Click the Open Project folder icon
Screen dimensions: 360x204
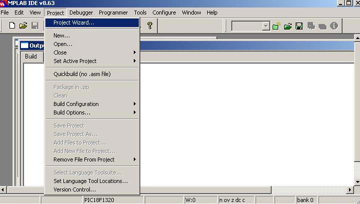pyautogui.click(x=288, y=26)
